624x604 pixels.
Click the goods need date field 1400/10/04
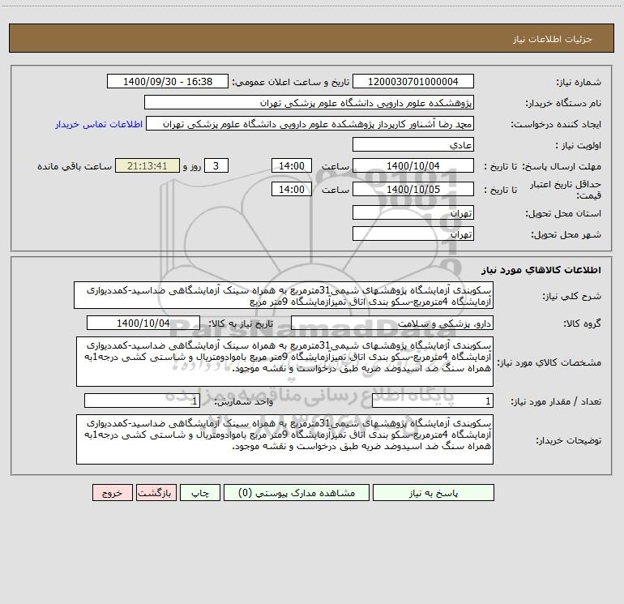click(x=143, y=323)
